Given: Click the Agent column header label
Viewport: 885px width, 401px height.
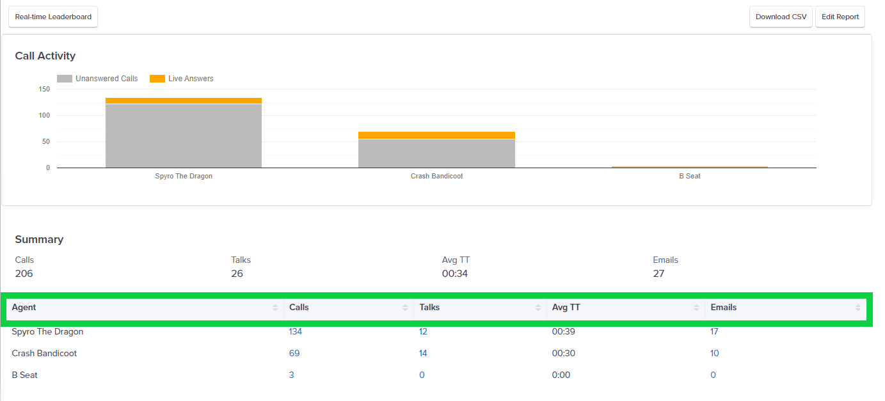Looking at the screenshot, I should pos(24,308).
